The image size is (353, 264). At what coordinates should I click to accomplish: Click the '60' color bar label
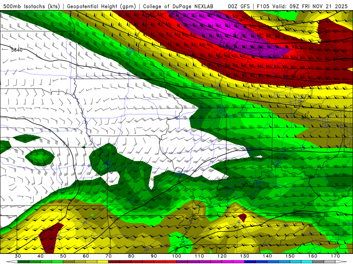[x=86, y=256]
